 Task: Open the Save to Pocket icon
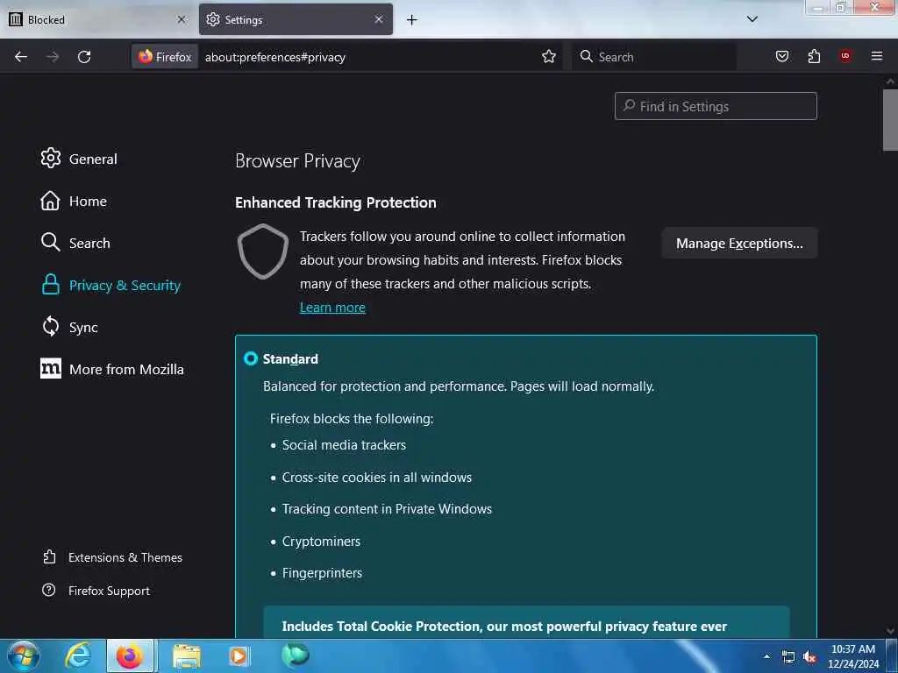782,57
